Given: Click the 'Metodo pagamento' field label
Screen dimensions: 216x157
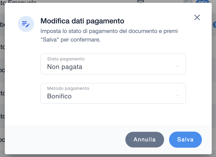Looking at the screenshot, I should tap(68, 88).
